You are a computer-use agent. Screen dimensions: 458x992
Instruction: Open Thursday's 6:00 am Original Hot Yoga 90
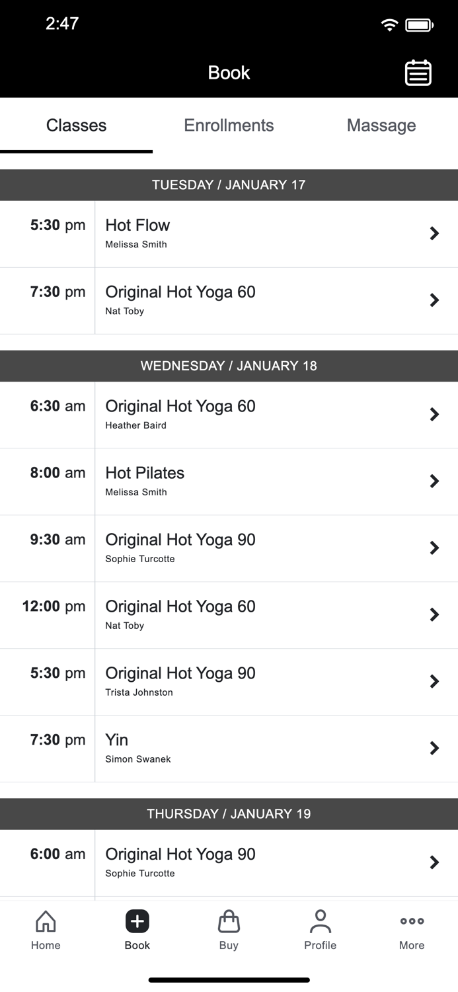pos(229,862)
